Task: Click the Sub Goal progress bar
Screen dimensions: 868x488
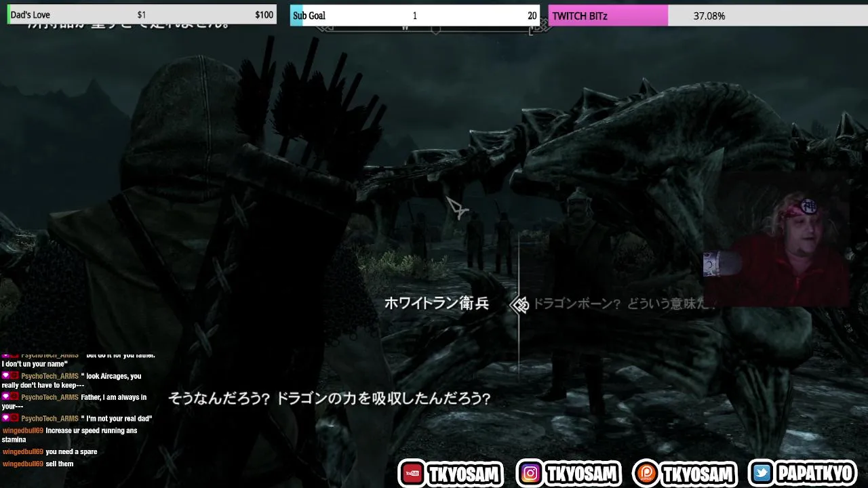Action: point(415,15)
